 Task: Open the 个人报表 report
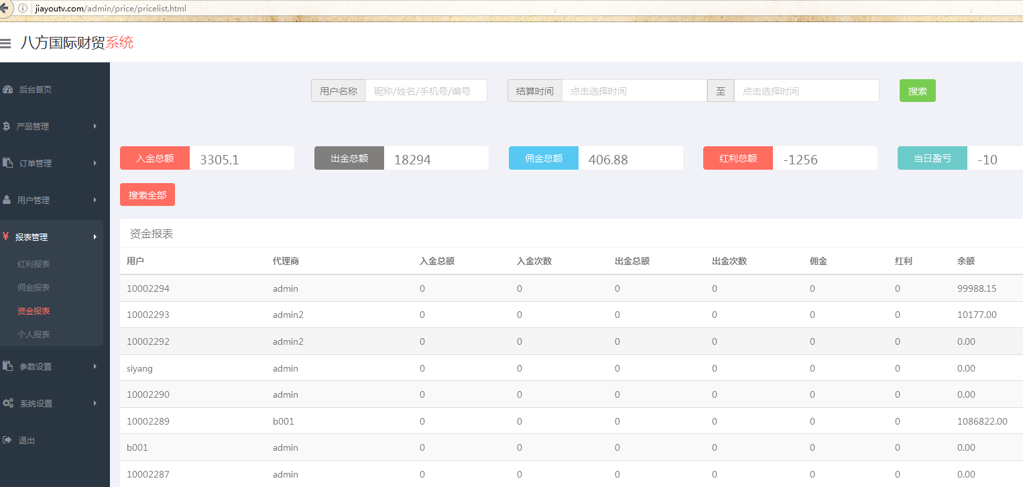[x=34, y=335]
